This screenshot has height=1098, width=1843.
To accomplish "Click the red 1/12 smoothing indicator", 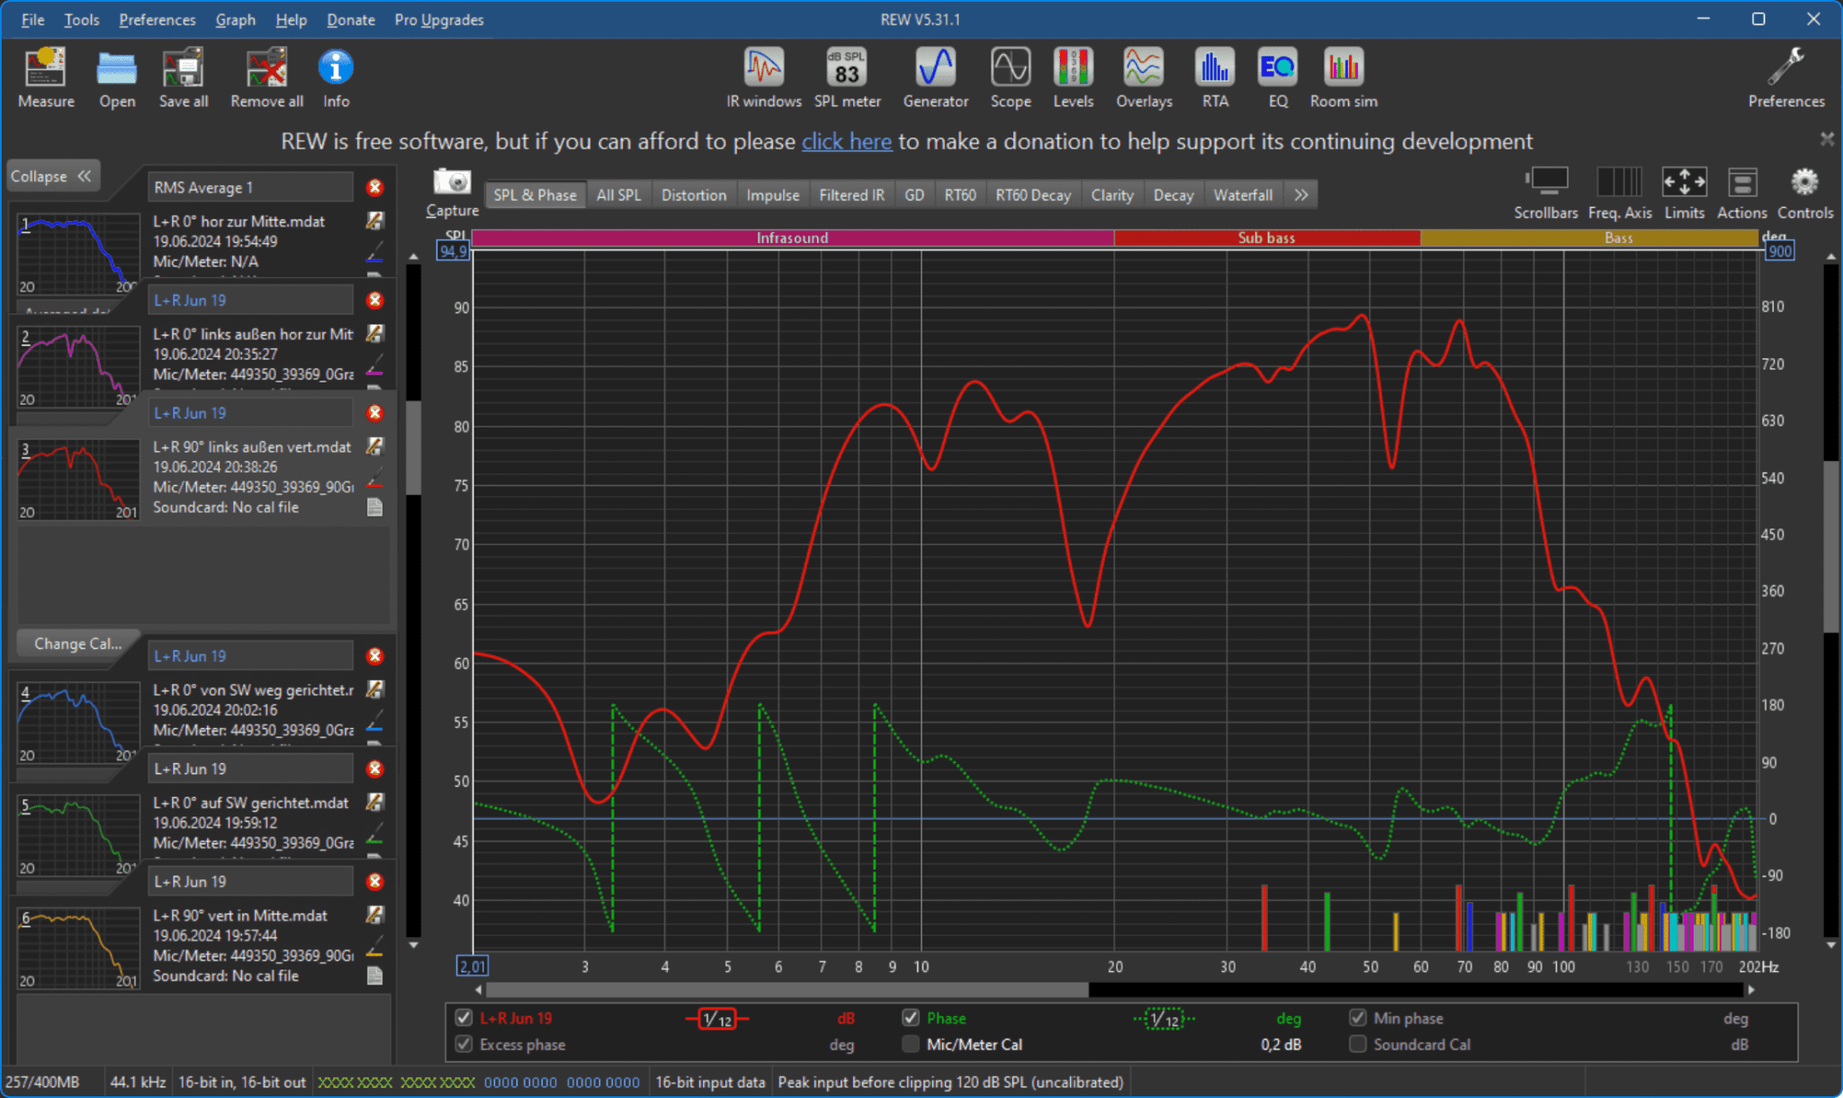I will pyautogui.click(x=717, y=1019).
